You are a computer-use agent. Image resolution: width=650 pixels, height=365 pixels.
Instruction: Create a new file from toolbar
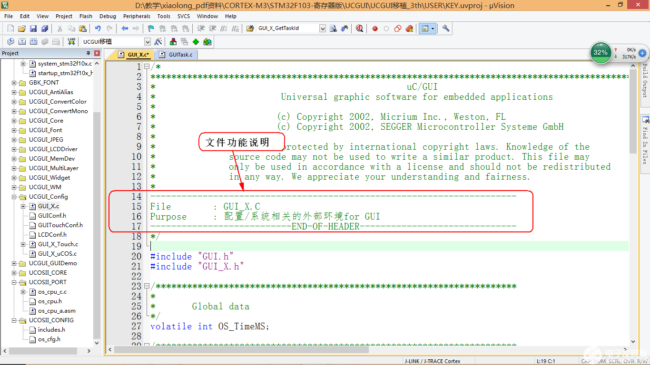pyautogui.click(x=10, y=29)
